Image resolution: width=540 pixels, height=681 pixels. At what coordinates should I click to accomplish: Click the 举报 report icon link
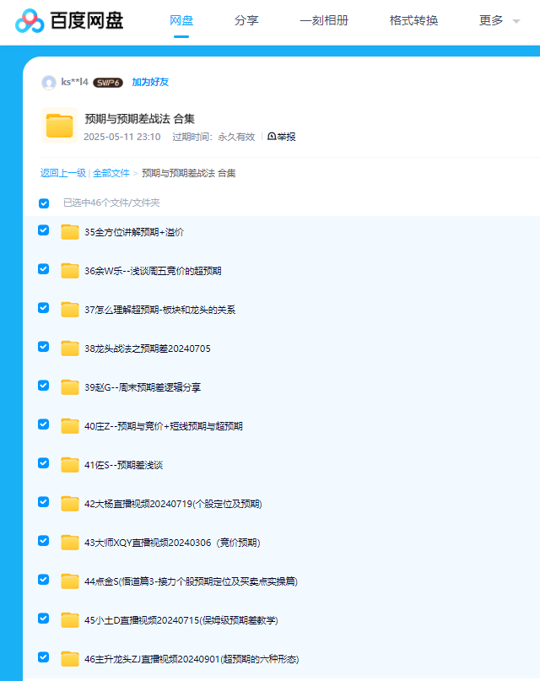click(x=282, y=137)
